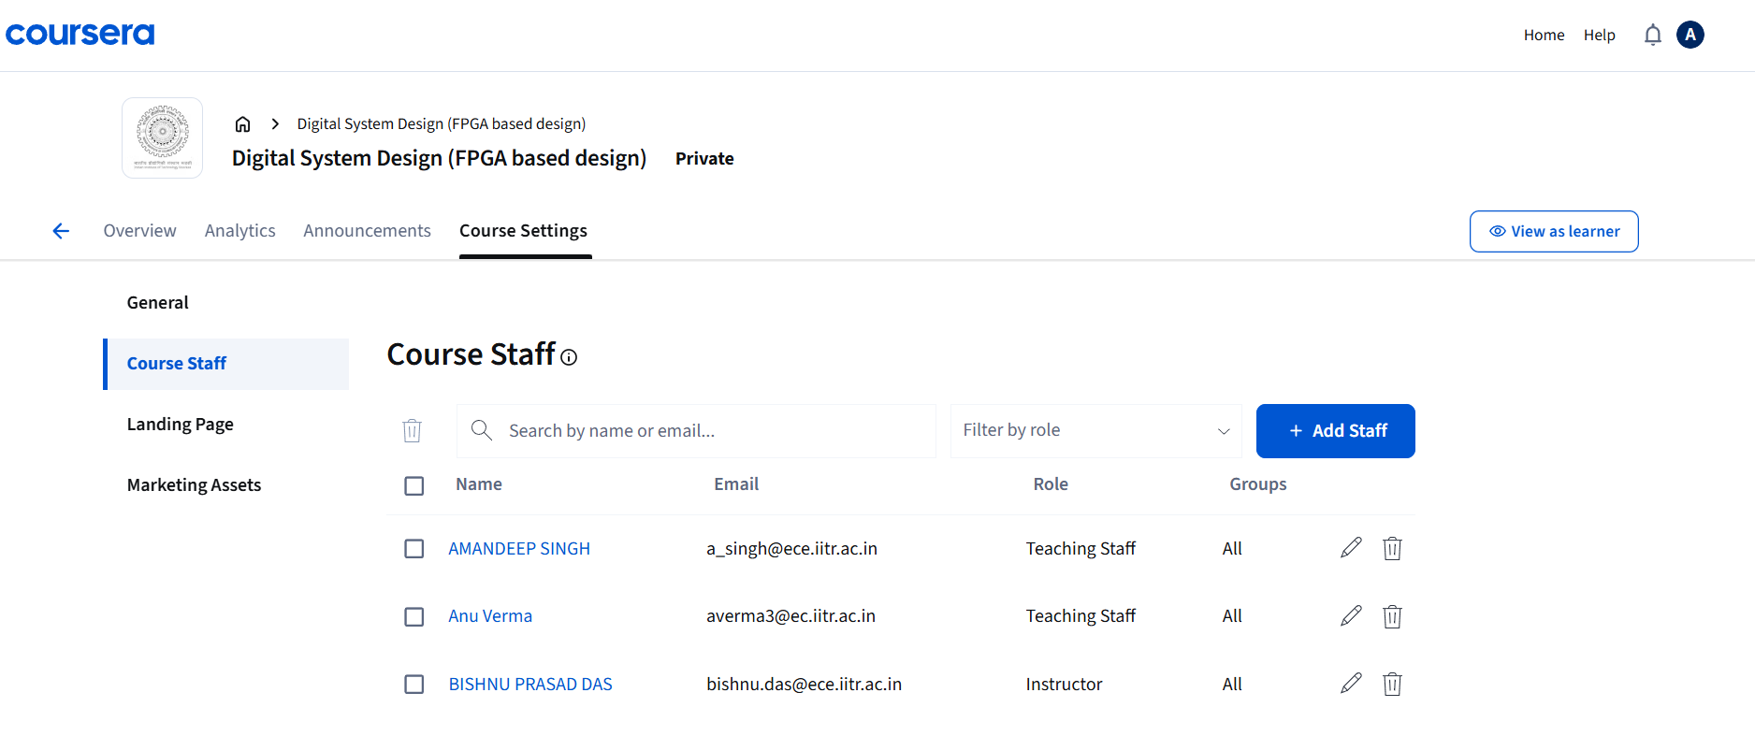Open the Filter by role dropdown

[x=1096, y=431]
